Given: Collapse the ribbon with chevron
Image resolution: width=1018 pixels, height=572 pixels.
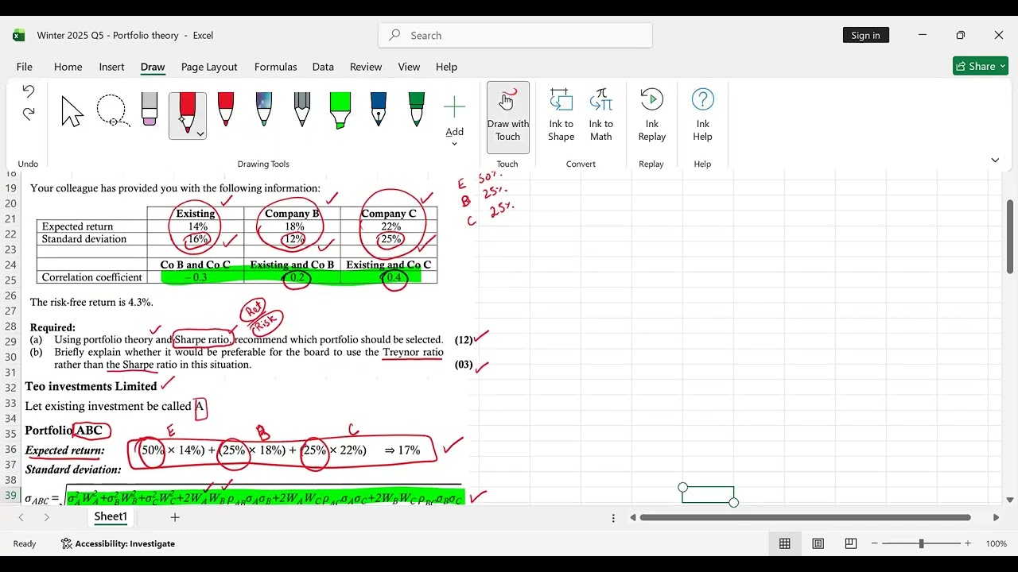Looking at the screenshot, I should click(x=995, y=160).
